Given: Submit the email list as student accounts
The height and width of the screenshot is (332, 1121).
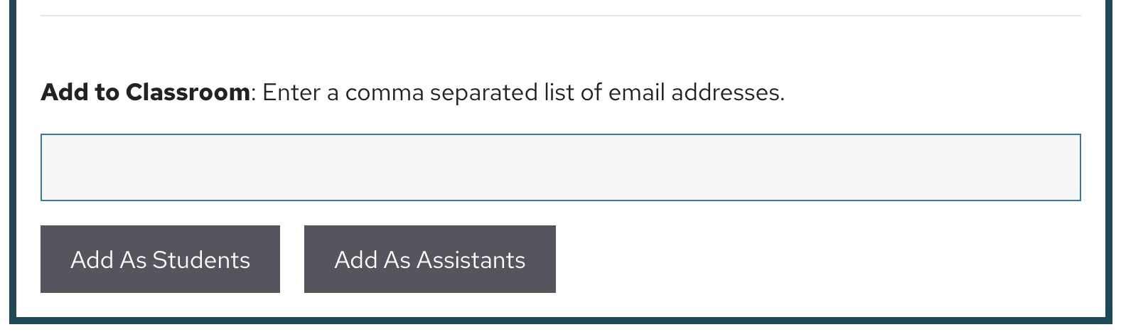Looking at the screenshot, I should pyautogui.click(x=160, y=259).
